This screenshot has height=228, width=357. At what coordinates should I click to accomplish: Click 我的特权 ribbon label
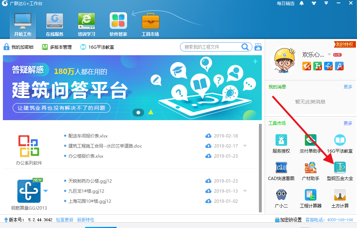(344, 44)
